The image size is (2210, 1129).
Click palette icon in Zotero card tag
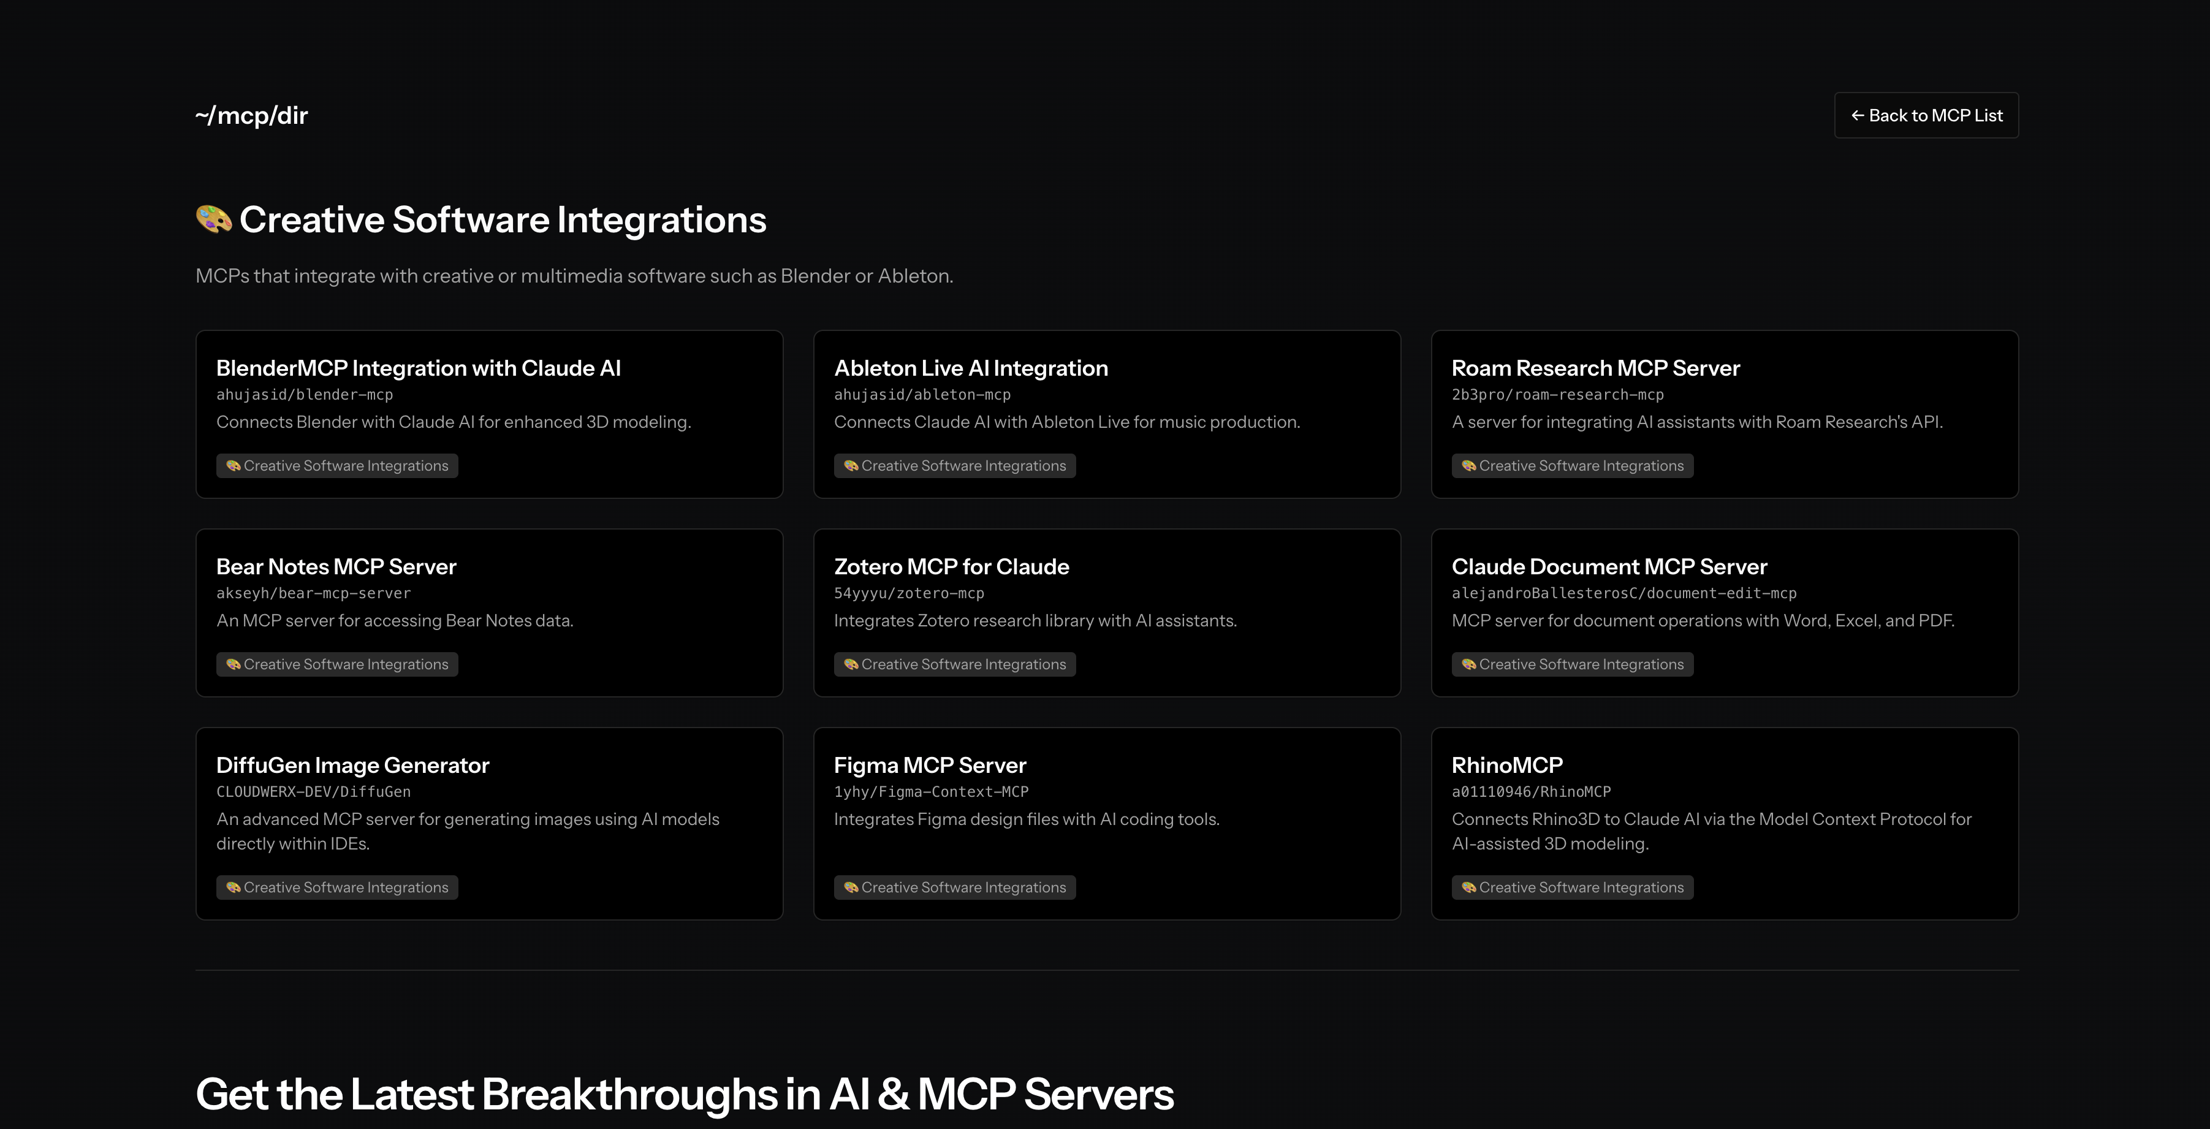[851, 664]
